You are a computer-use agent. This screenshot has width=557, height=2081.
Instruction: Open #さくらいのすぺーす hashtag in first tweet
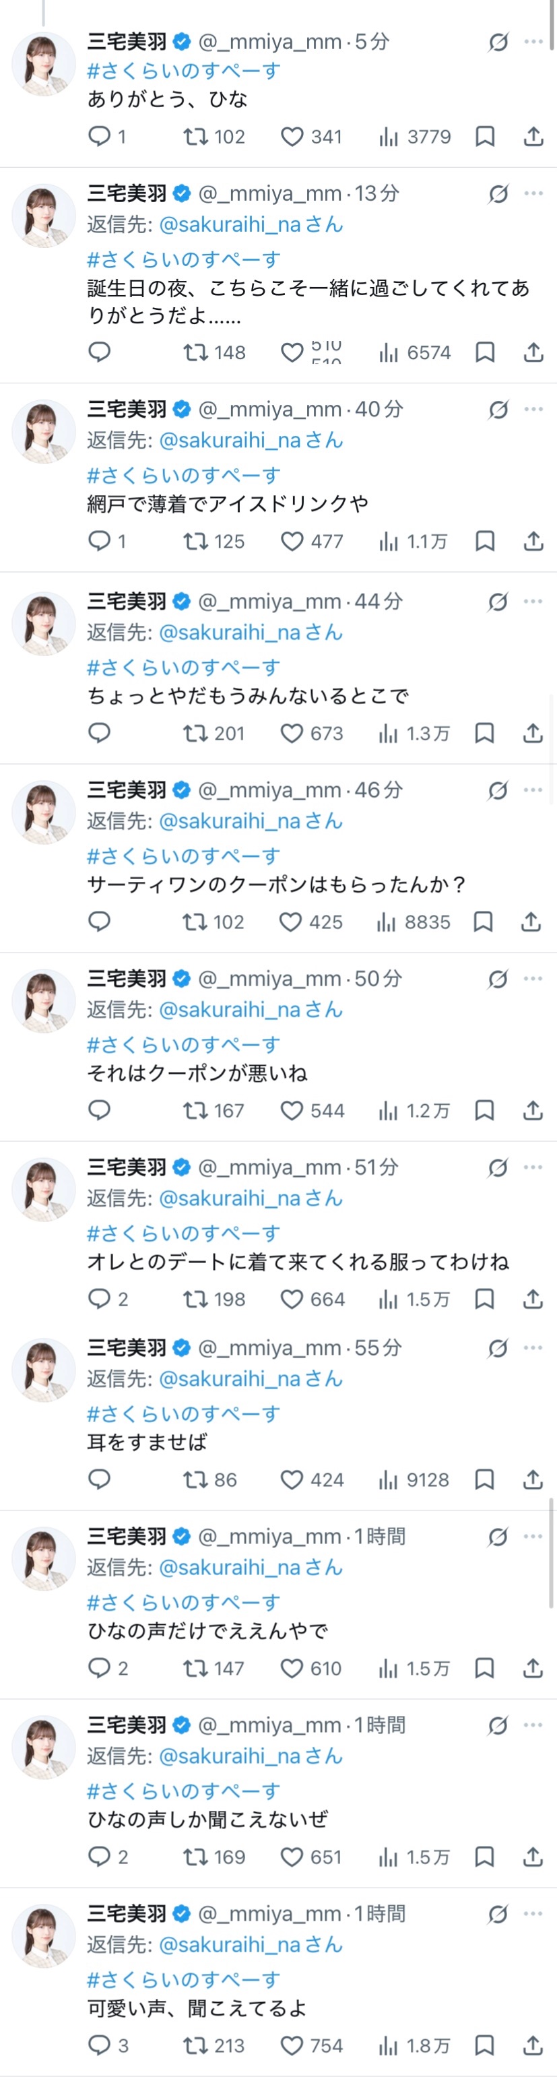[x=184, y=71]
